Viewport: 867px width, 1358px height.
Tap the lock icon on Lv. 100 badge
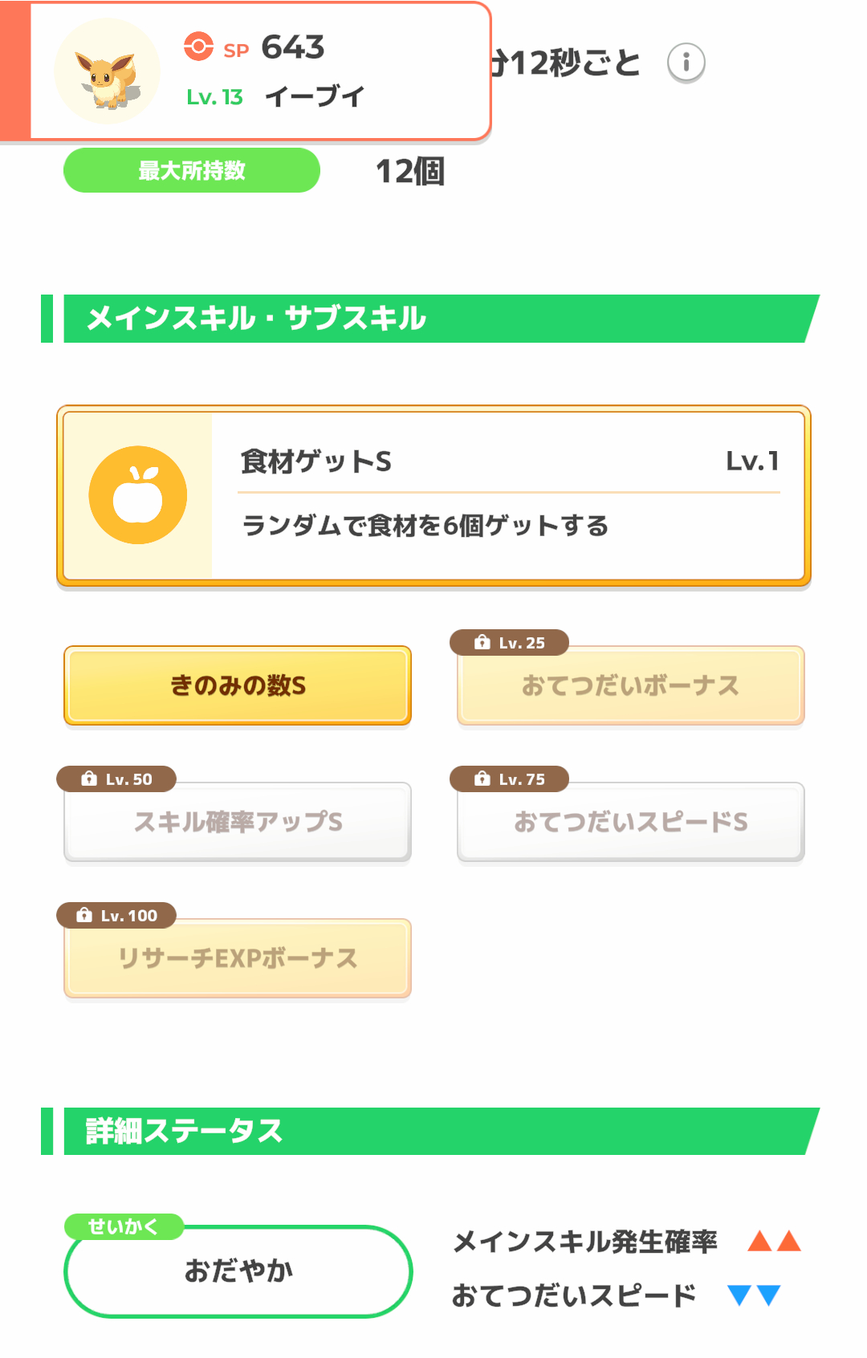pyautogui.click(x=83, y=915)
